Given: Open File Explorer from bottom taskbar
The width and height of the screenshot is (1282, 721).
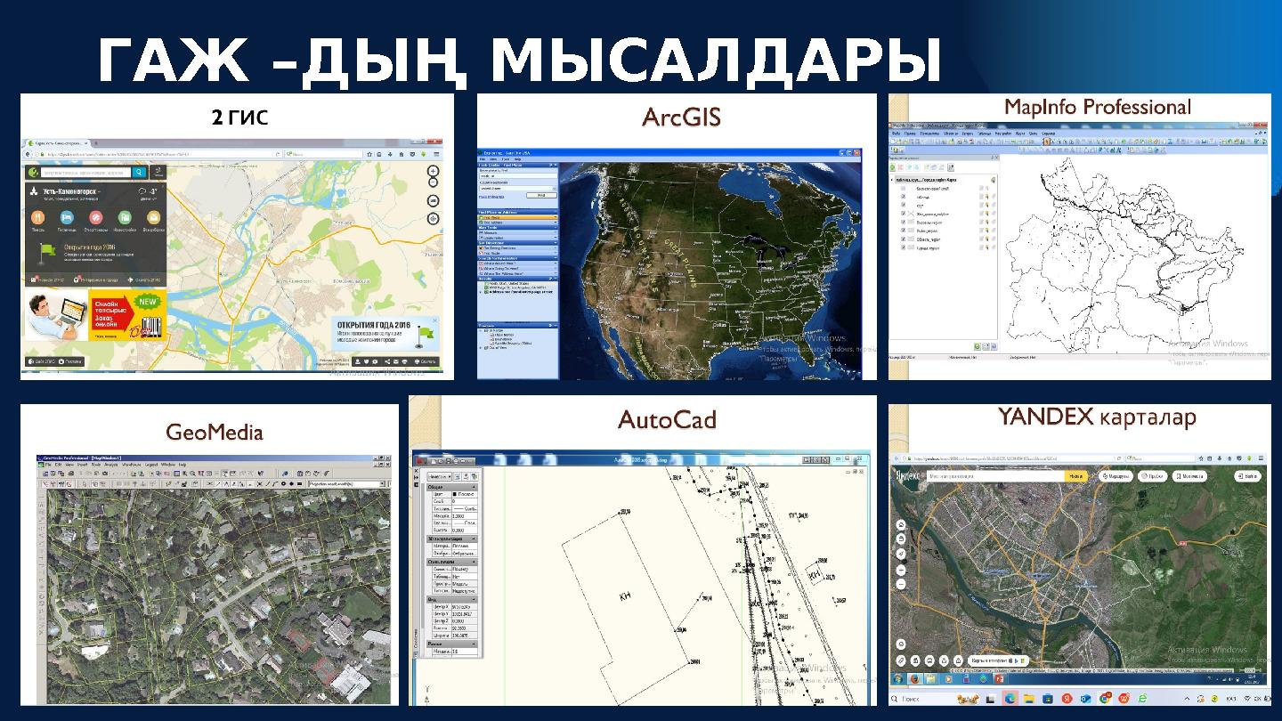Looking at the screenshot, I should (x=1029, y=698).
